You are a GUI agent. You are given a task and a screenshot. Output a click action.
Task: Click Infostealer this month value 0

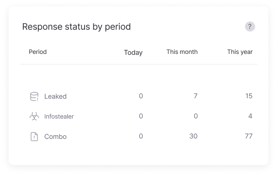[x=196, y=116]
